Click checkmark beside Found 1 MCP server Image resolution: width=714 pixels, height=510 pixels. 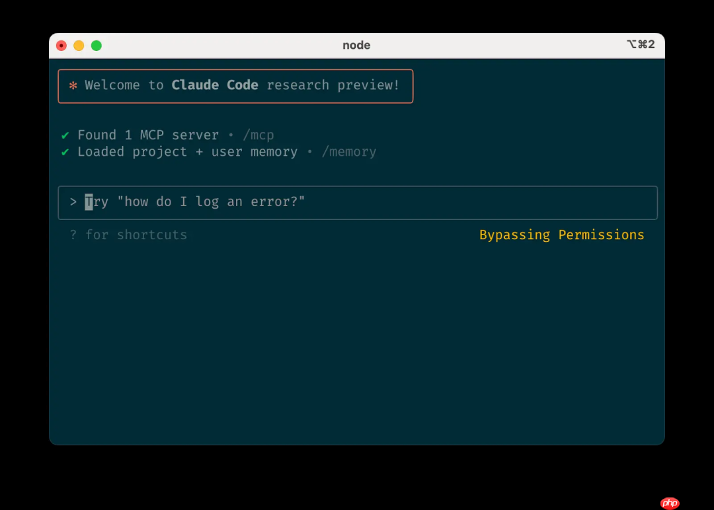65,135
